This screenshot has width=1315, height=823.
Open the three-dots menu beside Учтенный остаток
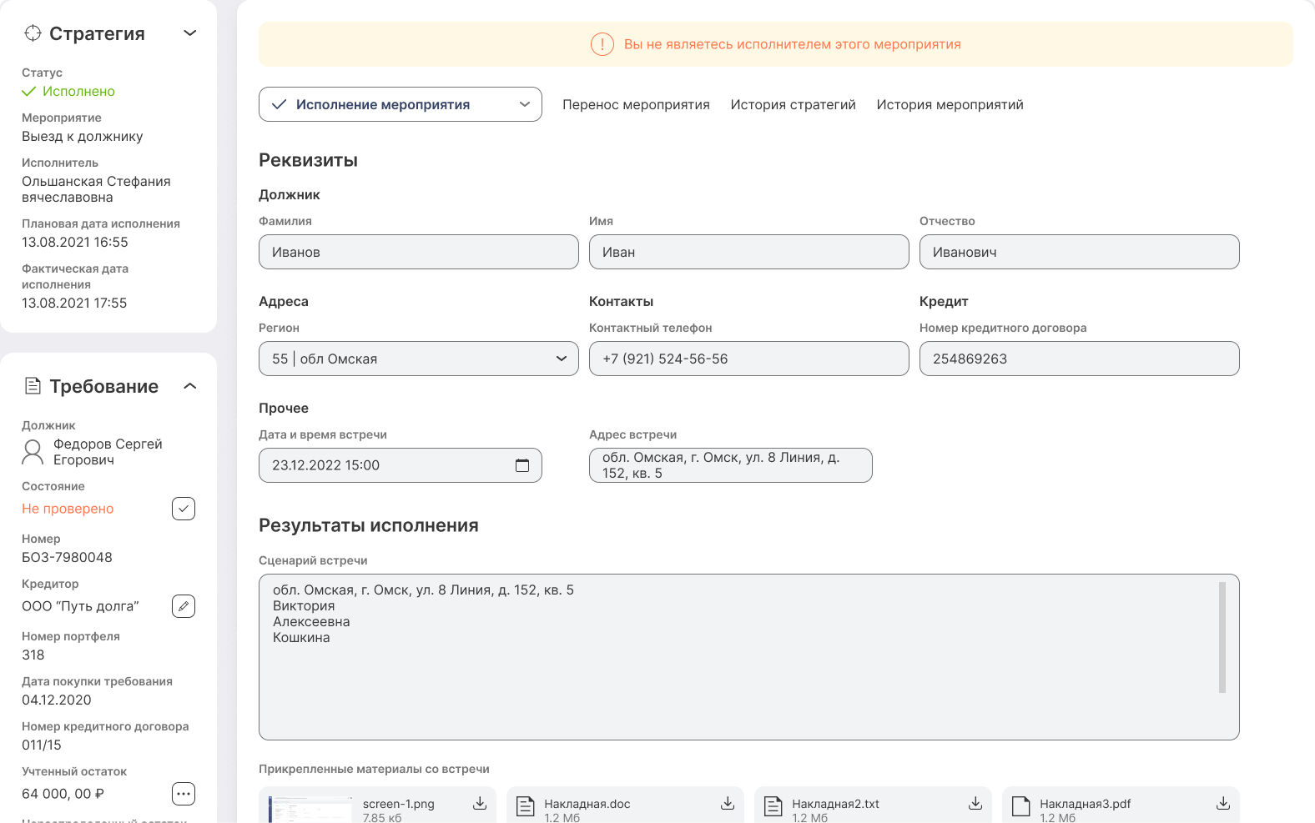click(184, 794)
